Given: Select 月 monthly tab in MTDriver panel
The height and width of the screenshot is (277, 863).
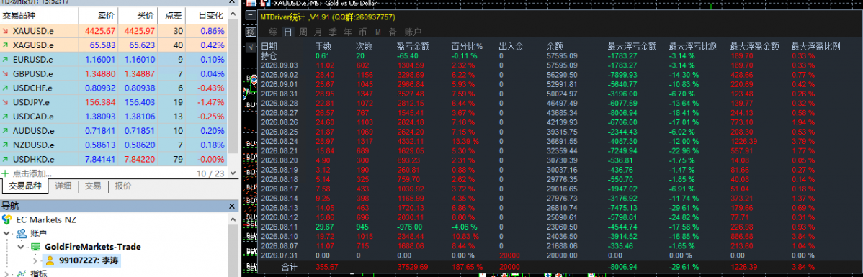Looking at the screenshot, I should (318, 32).
